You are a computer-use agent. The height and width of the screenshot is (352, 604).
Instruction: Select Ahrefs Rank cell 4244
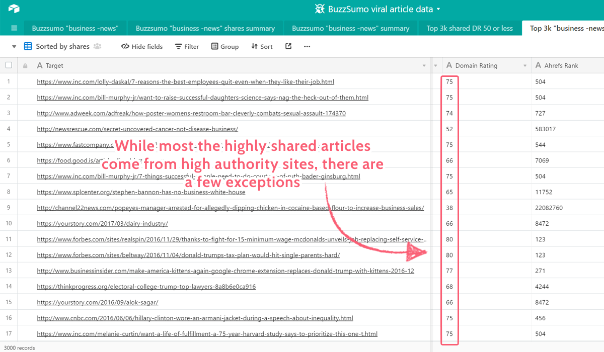point(568,287)
